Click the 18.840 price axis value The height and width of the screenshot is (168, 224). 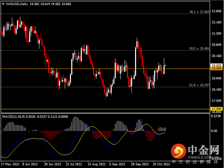coord(217,78)
